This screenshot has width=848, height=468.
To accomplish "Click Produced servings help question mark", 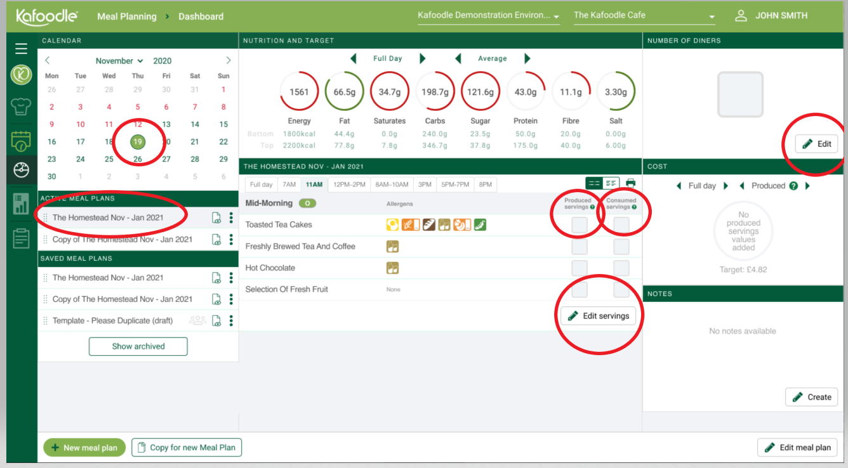I will (x=592, y=207).
